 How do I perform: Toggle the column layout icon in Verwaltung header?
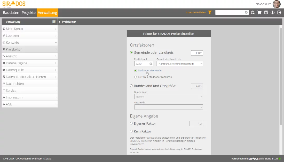[54, 22]
